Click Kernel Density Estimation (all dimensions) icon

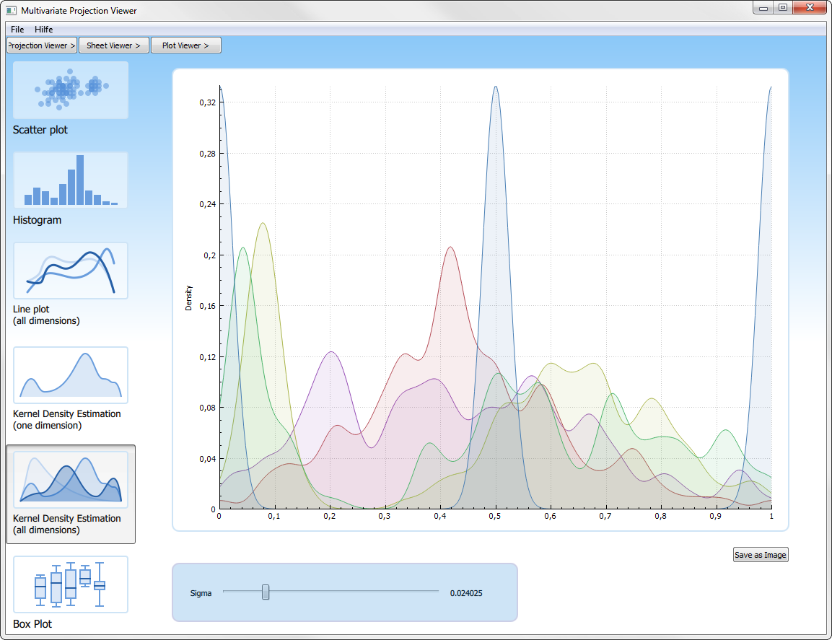71,480
